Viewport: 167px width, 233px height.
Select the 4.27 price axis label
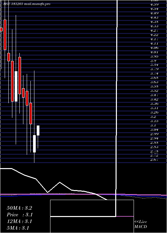coord(154,30)
